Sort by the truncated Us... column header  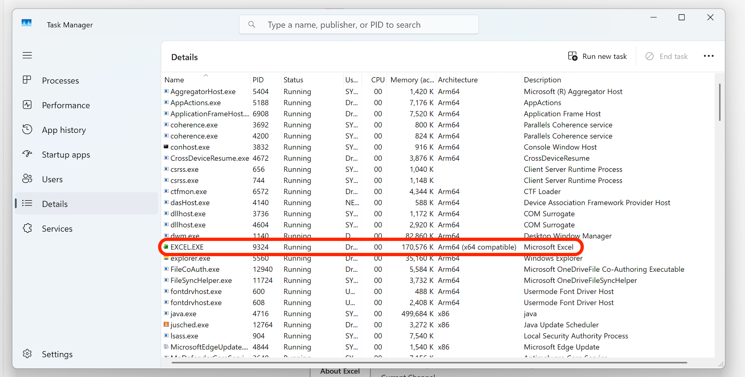353,80
